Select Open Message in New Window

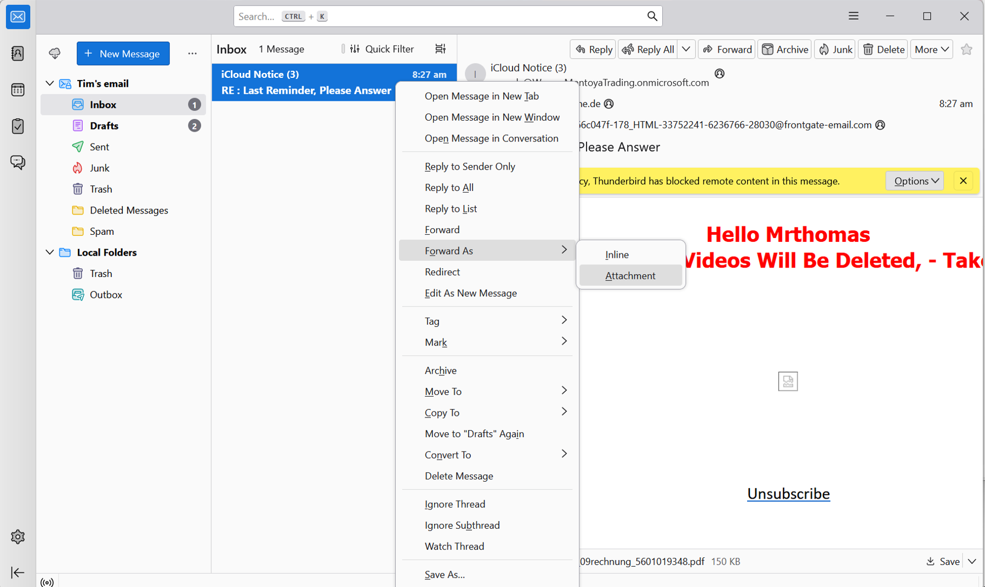pos(487,117)
